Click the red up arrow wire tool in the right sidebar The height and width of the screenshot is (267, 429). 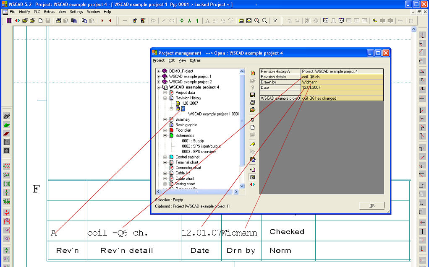point(422,231)
